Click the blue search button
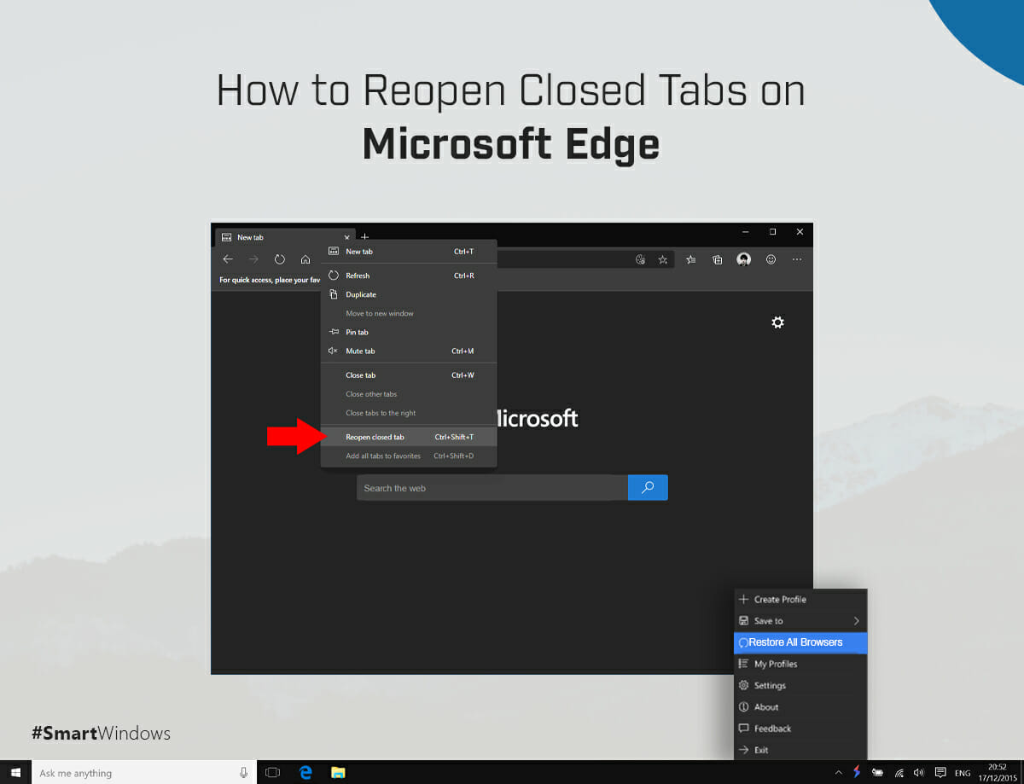 [x=648, y=487]
